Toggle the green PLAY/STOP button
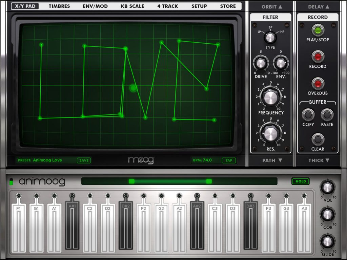 pos(318,30)
